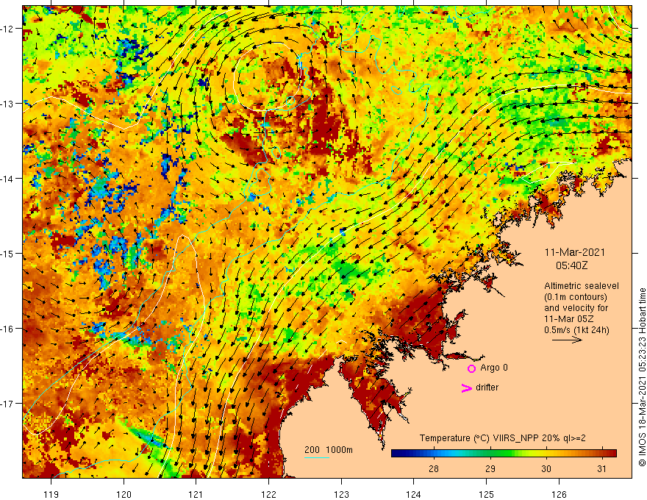Click the '31' color bar tick label
Image resolution: width=647 pixels, height=500 pixels.
pyautogui.click(x=602, y=468)
